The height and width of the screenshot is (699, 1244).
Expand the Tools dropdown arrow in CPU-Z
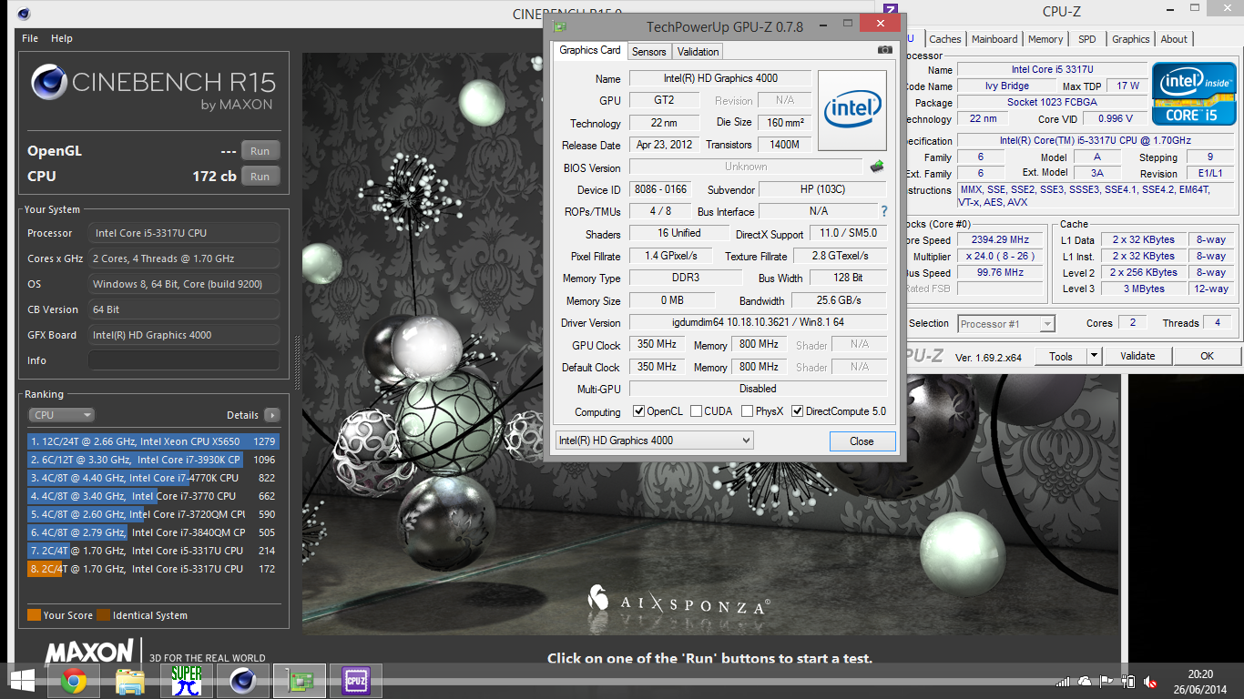pyautogui.click(x=1094, y=356)
